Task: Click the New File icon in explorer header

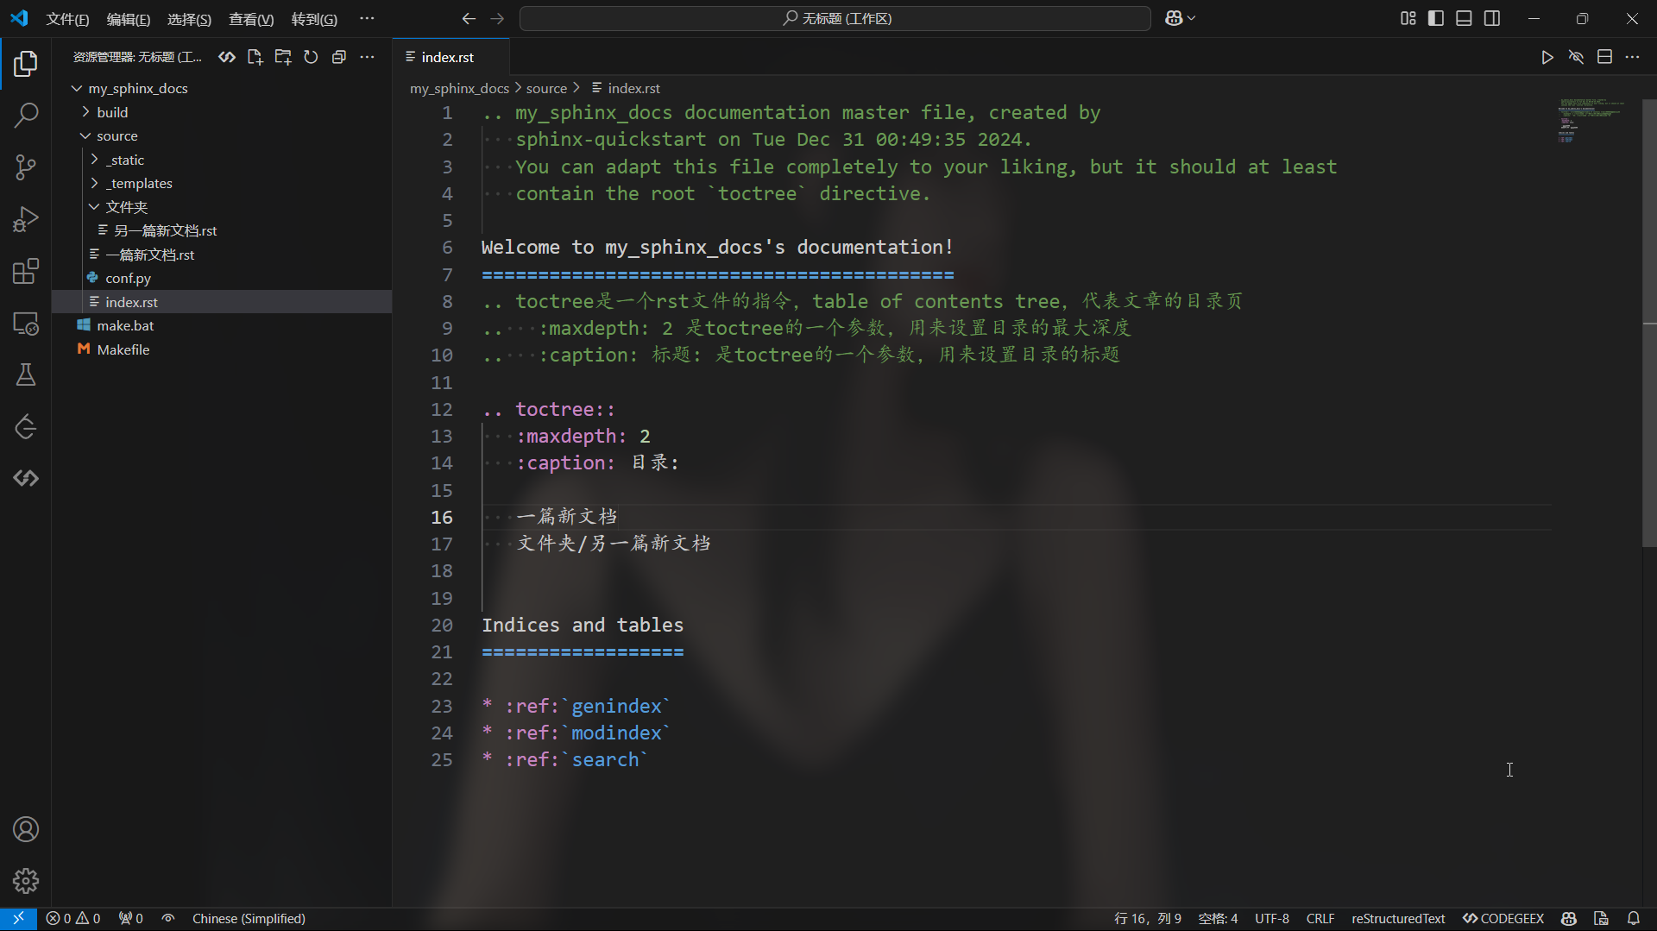Action: click(255, 57)
